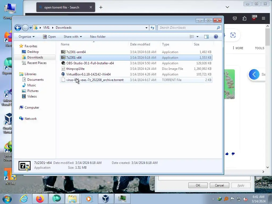Create a New folder
Viewport: 272px width, 204px height.
click(x=98, y=37)
